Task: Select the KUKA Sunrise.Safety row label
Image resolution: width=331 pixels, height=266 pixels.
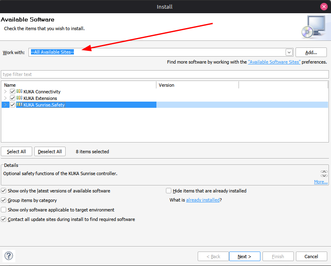Action: coord(44,105)
